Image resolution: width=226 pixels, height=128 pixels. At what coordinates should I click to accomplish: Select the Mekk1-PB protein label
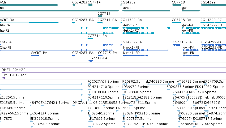tap(131, 48)
